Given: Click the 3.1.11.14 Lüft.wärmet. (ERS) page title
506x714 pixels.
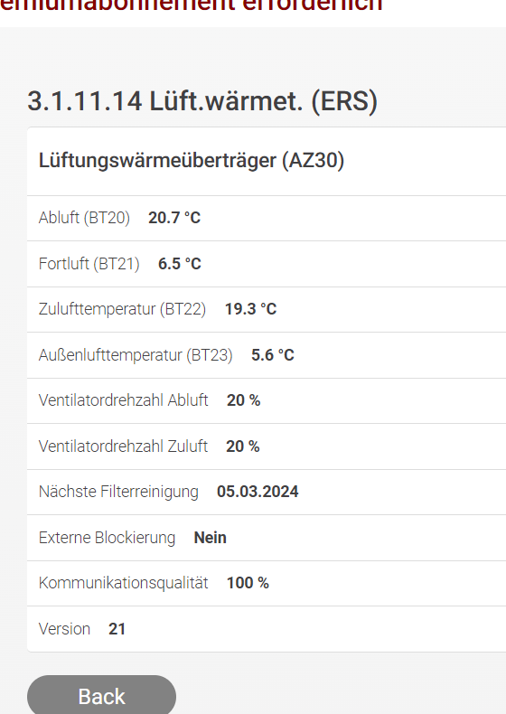Looking at the screenshot, I should (x=202, y=100).
